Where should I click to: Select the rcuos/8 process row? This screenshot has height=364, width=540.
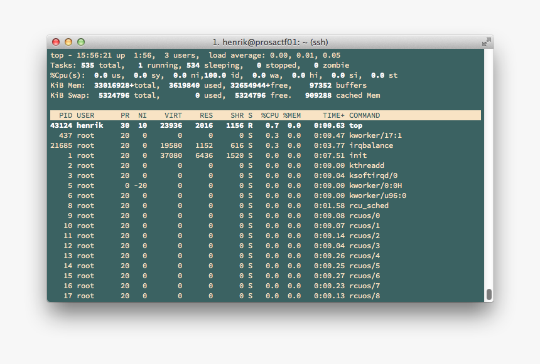tap(265, 296)
